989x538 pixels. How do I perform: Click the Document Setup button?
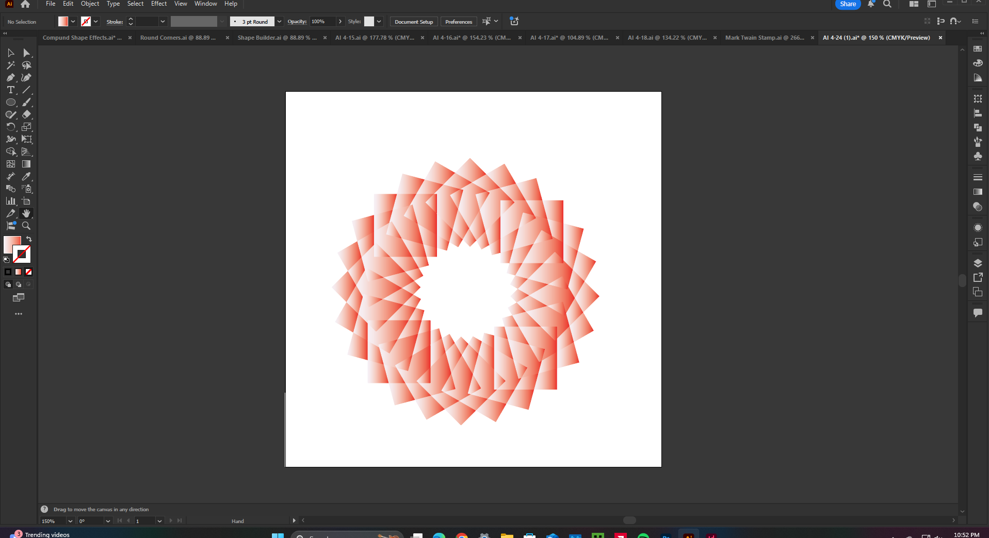coord(413,22)
